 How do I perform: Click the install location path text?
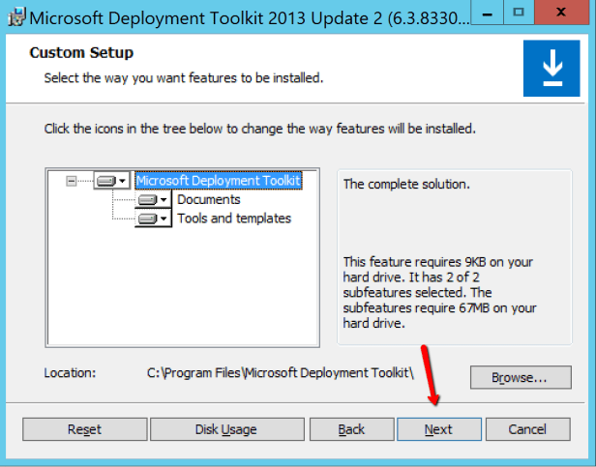[281, 372]
